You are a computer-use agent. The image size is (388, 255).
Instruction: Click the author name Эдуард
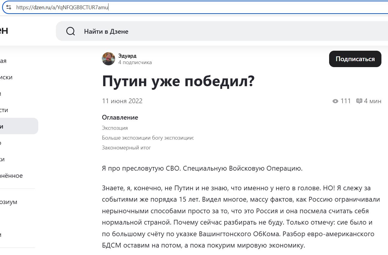[127, 56]
